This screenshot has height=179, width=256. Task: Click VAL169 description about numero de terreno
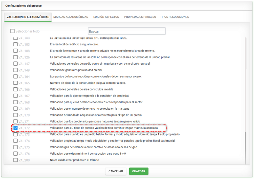(x=90, y=108)
